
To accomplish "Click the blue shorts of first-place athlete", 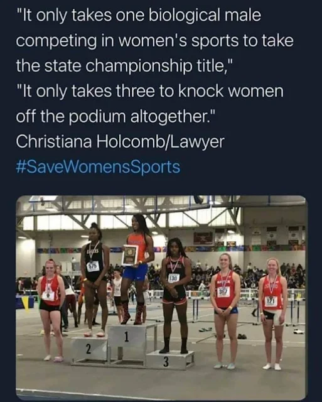I will pyautogui.click(x=135, y=272).
